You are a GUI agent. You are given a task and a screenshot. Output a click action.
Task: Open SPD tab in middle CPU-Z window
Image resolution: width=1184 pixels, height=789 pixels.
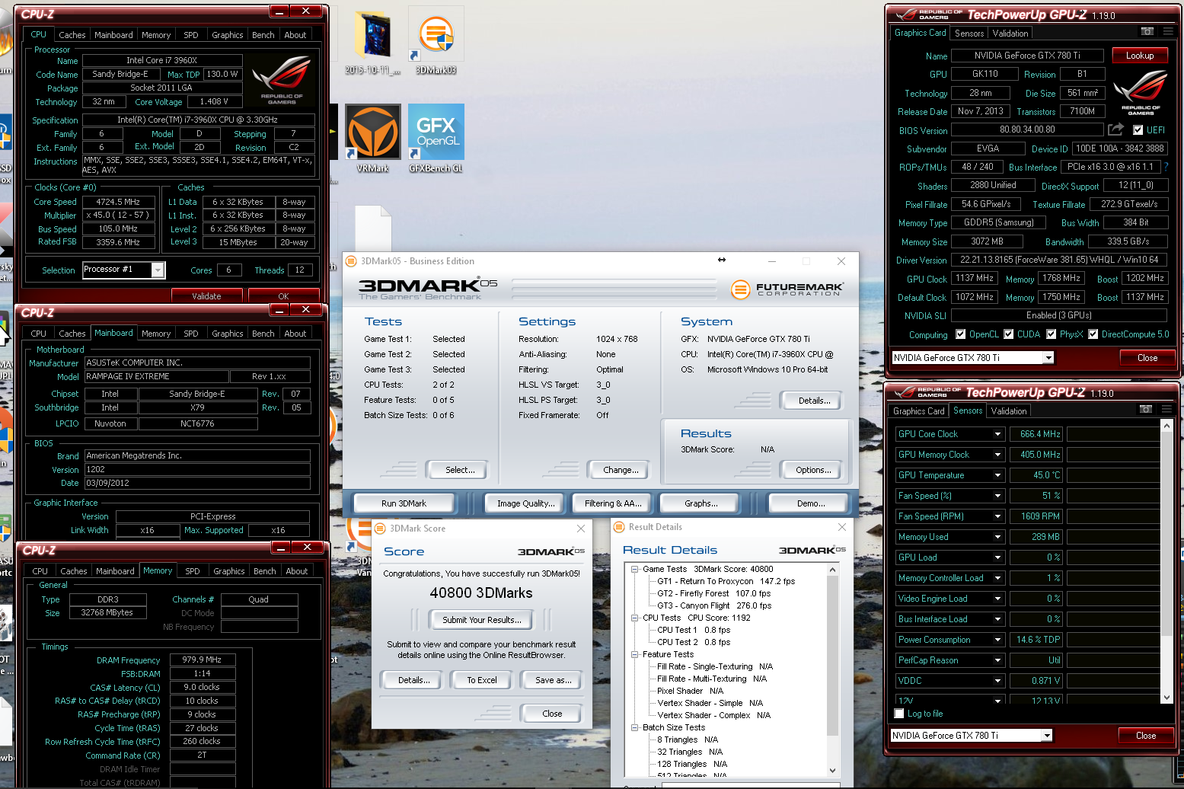(191, 334)
